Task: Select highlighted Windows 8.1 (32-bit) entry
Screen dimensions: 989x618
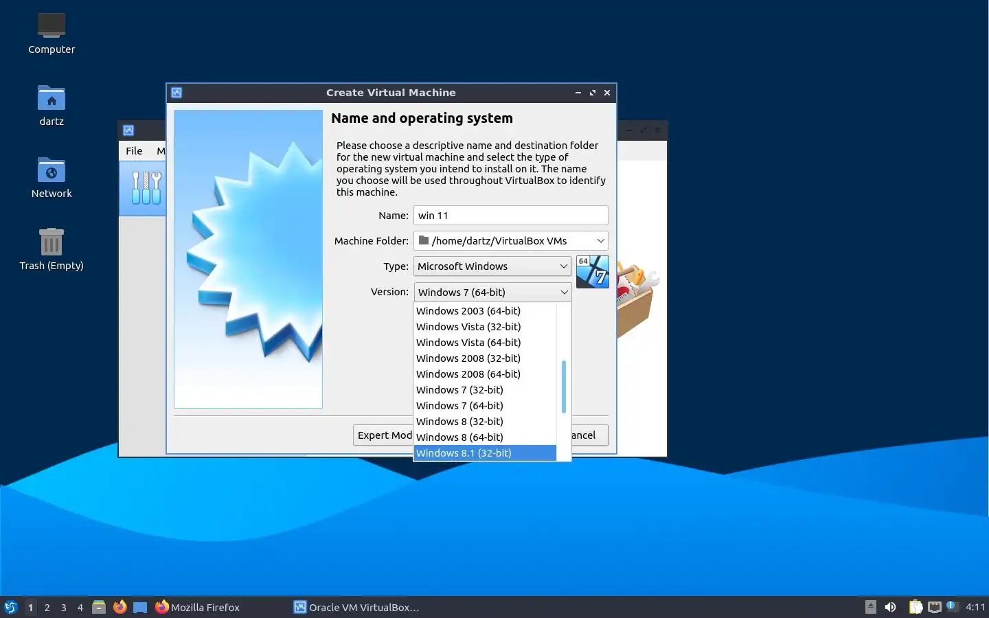Action: 485,453
